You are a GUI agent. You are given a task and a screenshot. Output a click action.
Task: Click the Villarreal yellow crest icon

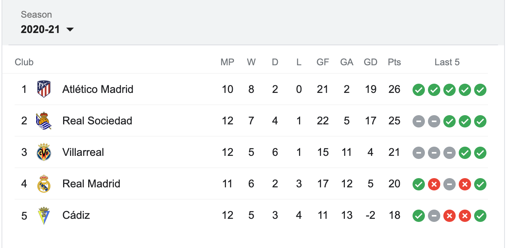(43, 152)
